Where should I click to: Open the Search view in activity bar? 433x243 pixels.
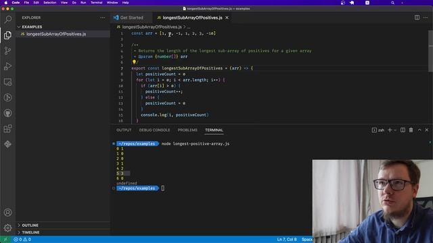pos(7,20)
